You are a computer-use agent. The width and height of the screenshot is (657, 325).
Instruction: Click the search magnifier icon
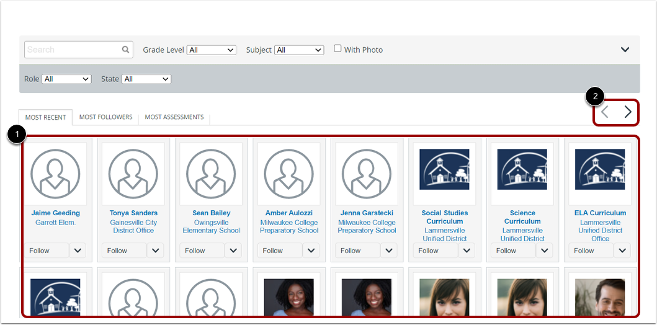coord(125,50)
